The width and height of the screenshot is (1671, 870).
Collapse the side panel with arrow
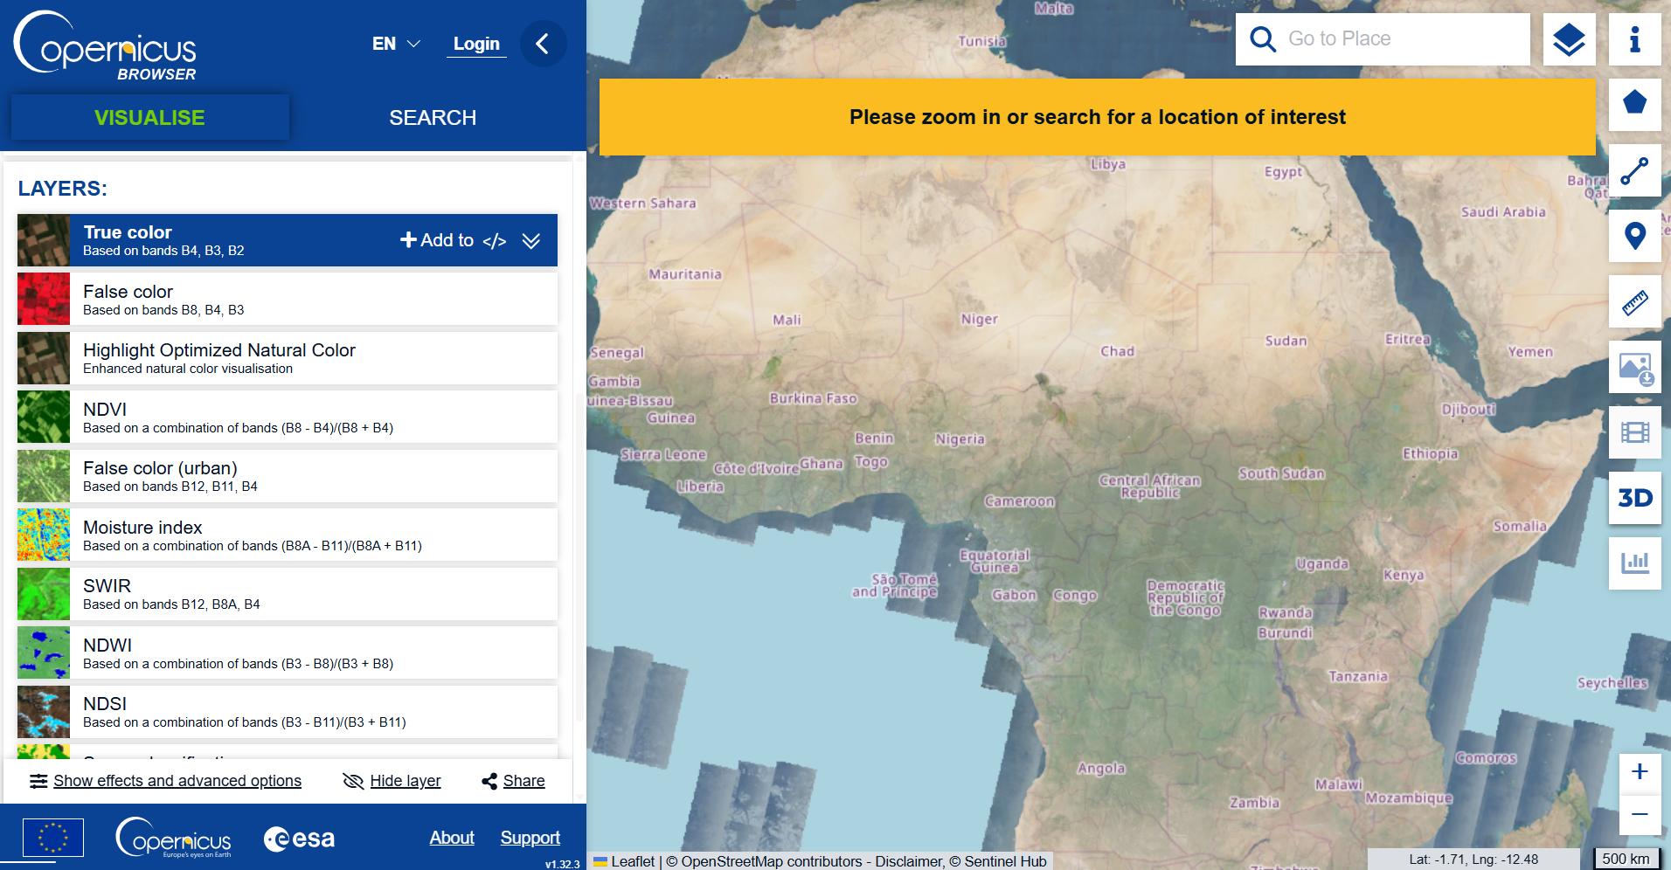coord(543,44)
